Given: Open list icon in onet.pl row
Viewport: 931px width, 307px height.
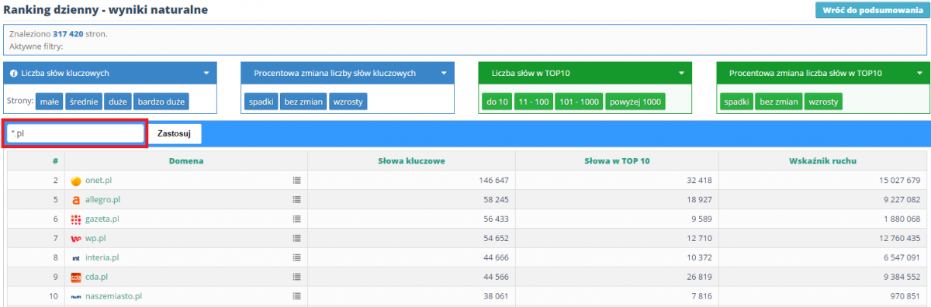Looking at the screenshot, I should pyautogui.click(x=296, y=181).
